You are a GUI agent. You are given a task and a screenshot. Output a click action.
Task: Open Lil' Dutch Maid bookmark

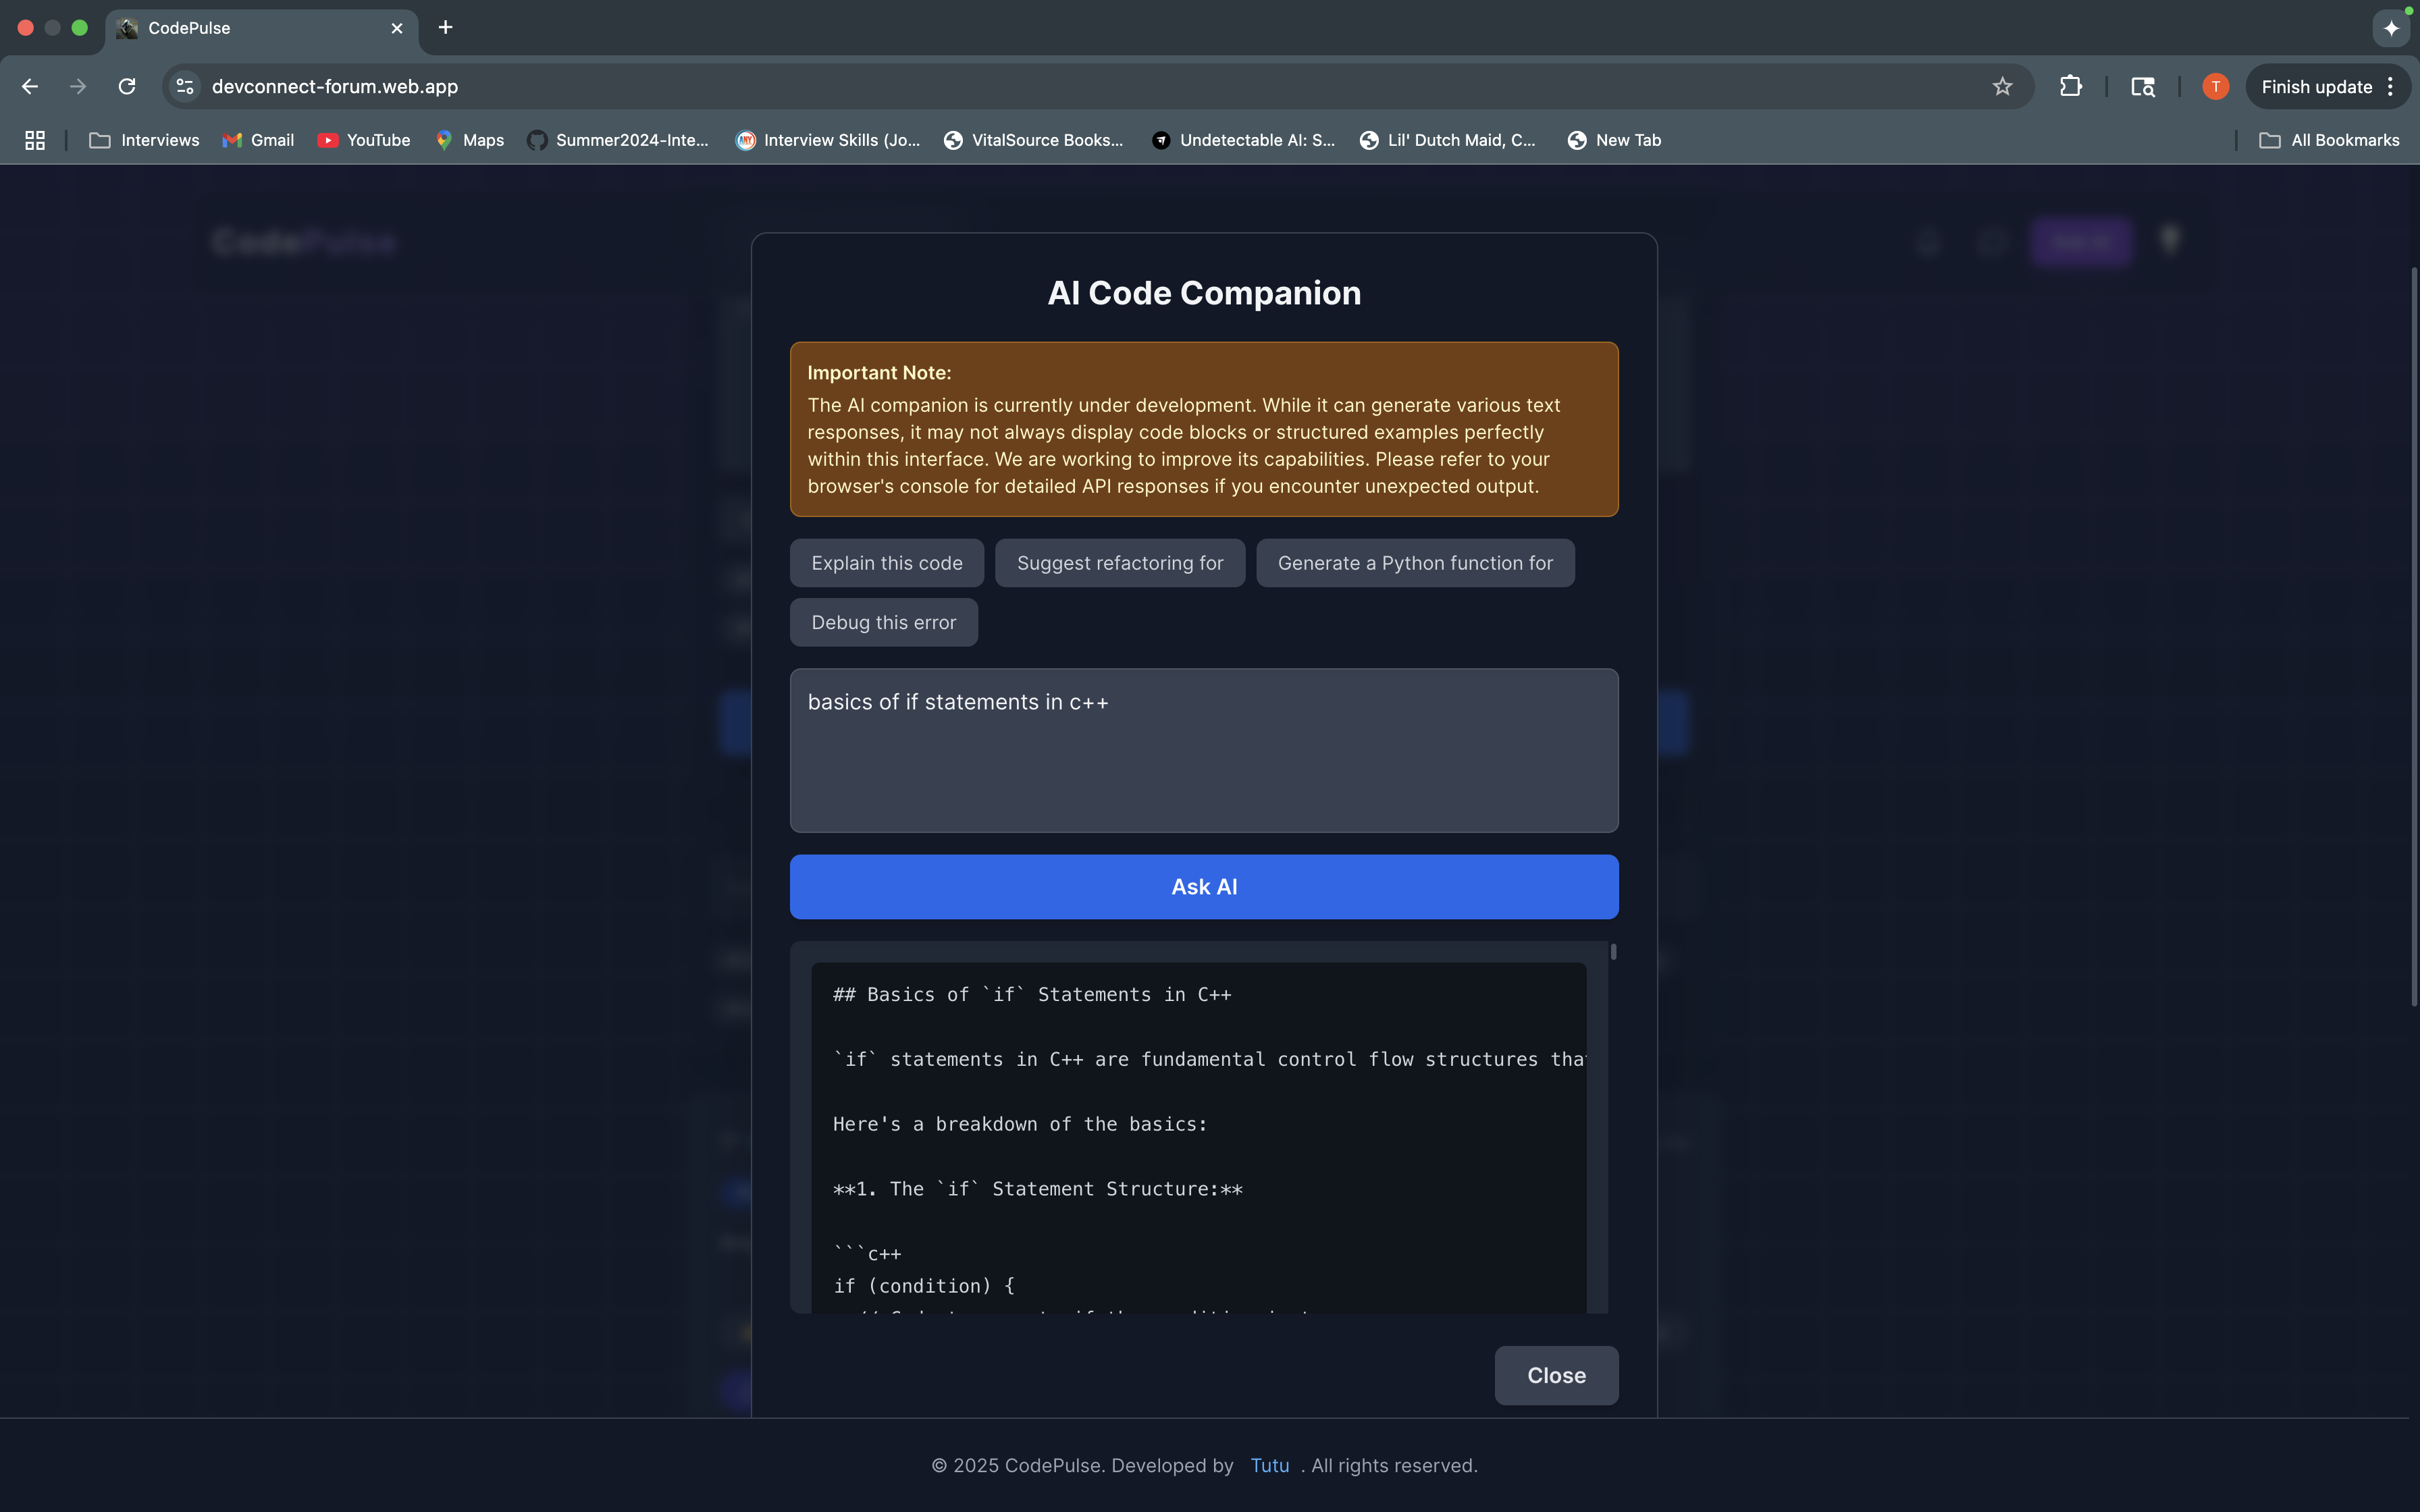coord(1447,140)
